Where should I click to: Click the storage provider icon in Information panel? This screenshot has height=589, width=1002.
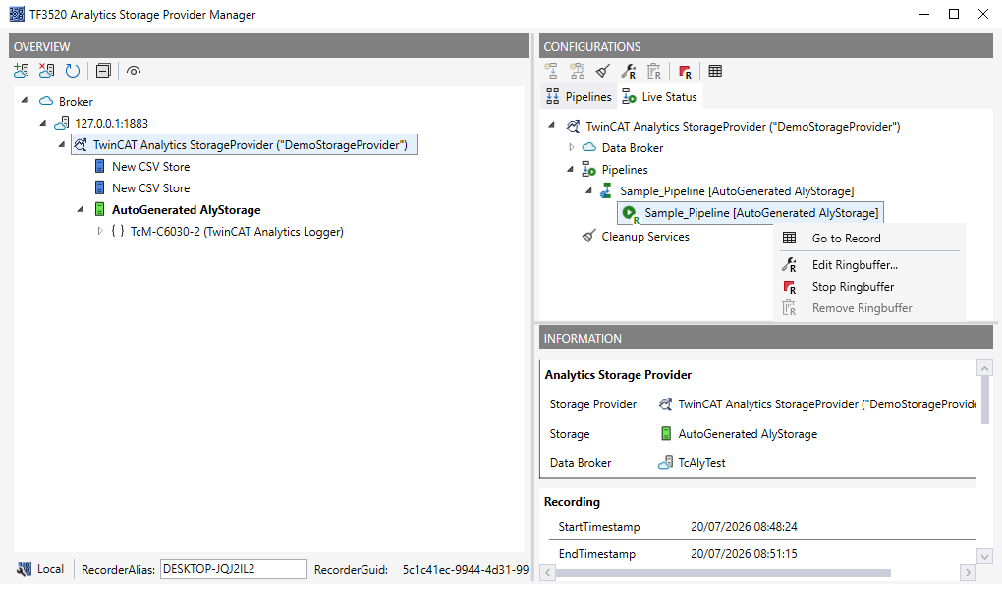pyautogui.click(x=665, y=403)
